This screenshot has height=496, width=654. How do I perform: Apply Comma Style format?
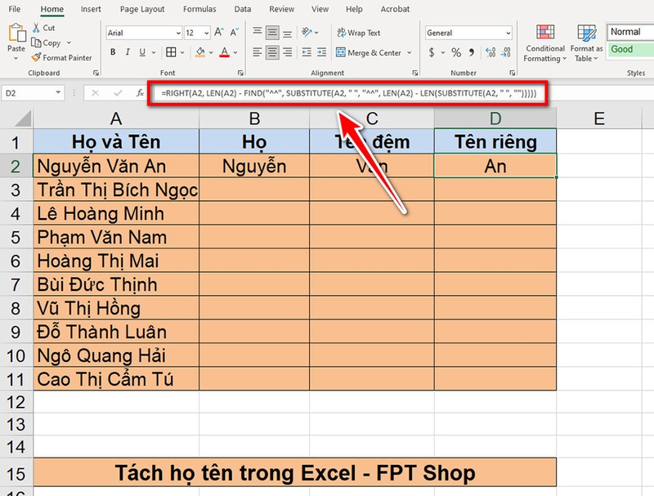[472, 52]
